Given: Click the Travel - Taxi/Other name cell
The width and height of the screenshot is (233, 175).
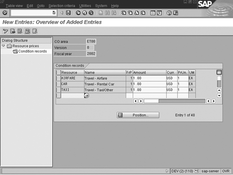Looking at the screenshot, I should pos(105,90).
